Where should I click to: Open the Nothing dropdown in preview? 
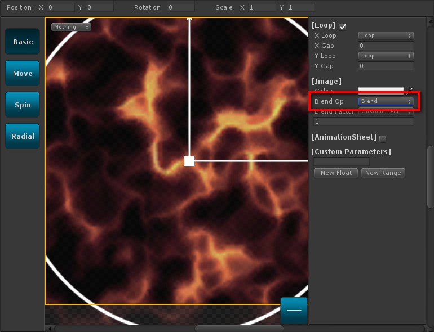pos(71,27)
